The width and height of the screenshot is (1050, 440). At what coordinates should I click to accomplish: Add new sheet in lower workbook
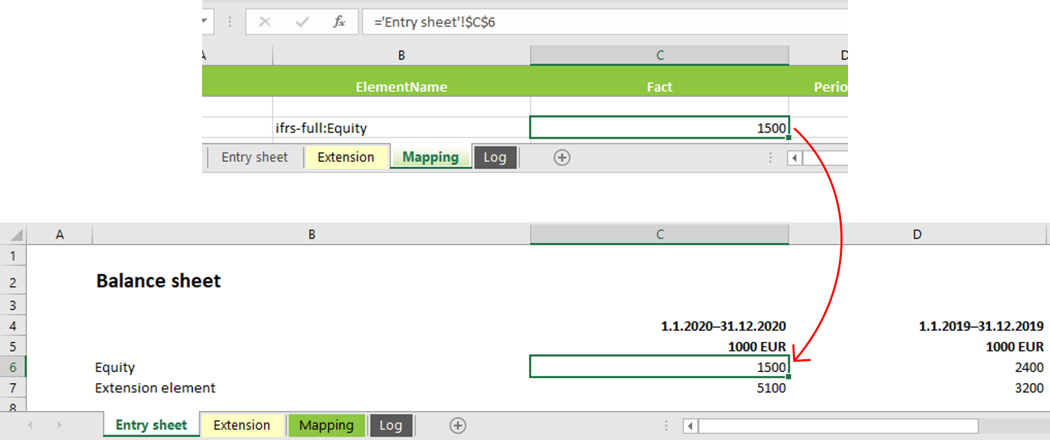click(x=458, y=426)
